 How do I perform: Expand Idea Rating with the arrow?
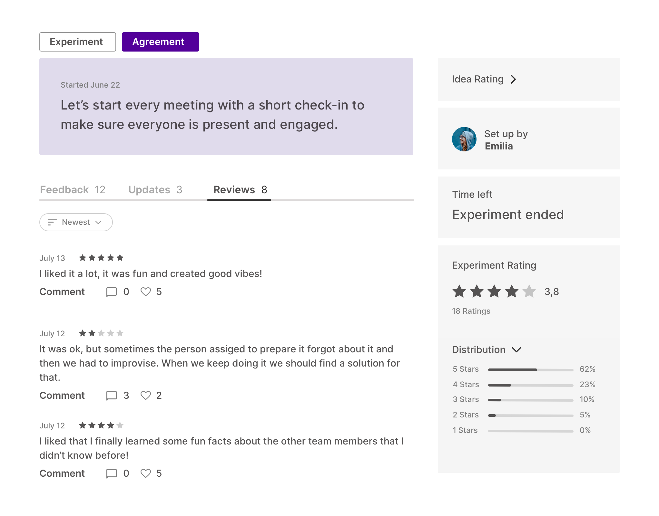pyautogui.click(x=513, y=79)
